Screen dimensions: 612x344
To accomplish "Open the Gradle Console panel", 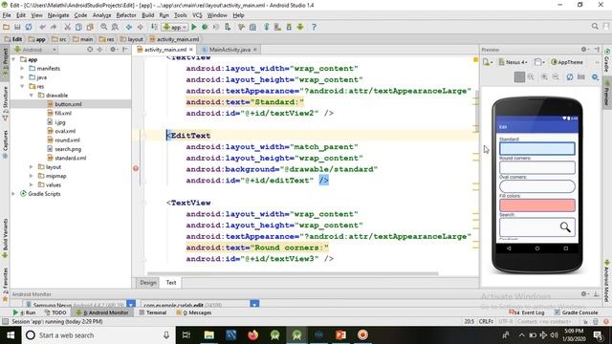I will coord(576,312).
